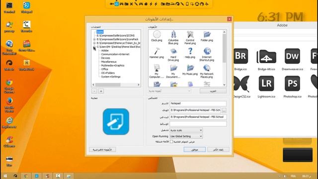318x179 pixels.
Task: Click the Notepad name input field
Action: tap(198, 103)
